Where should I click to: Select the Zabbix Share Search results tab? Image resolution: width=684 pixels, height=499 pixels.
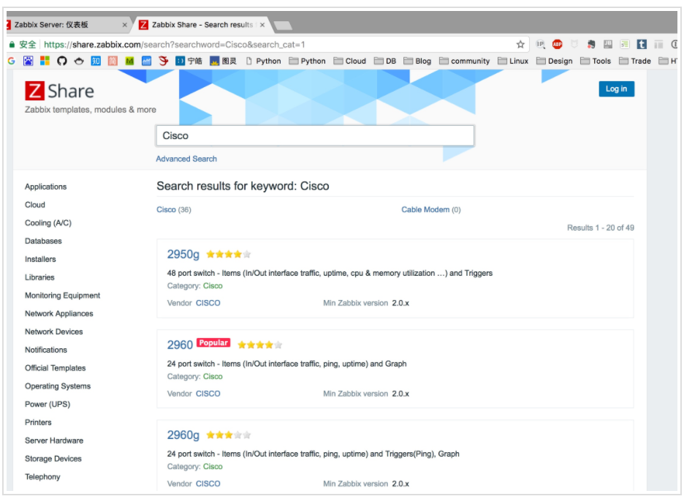click(x=201, y=25)
